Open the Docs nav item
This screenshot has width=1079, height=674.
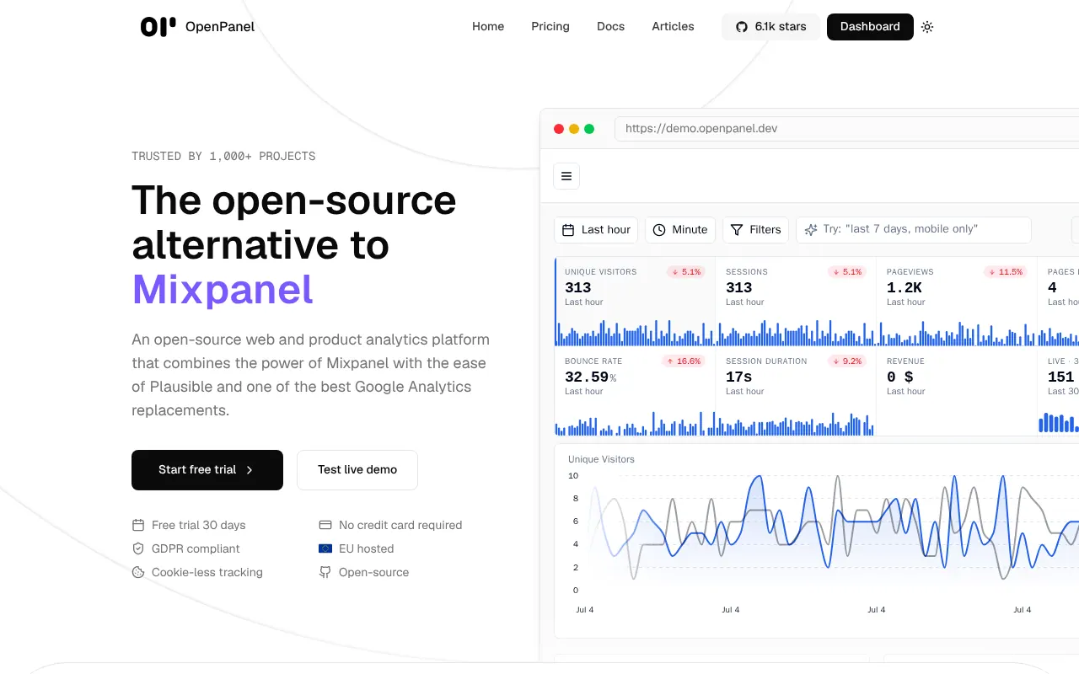point(611,27)
